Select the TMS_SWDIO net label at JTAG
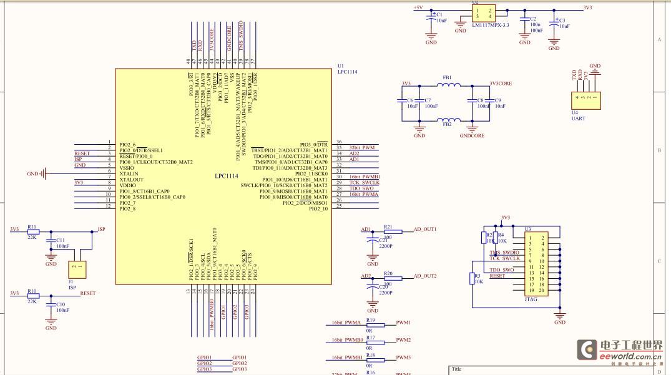The width and height of the screenshot is (671, 375). (x=504, y=252)
